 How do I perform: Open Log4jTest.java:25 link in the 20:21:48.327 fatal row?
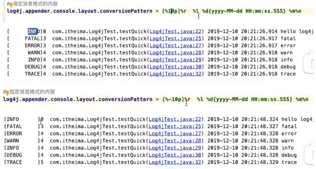[175, 126]
